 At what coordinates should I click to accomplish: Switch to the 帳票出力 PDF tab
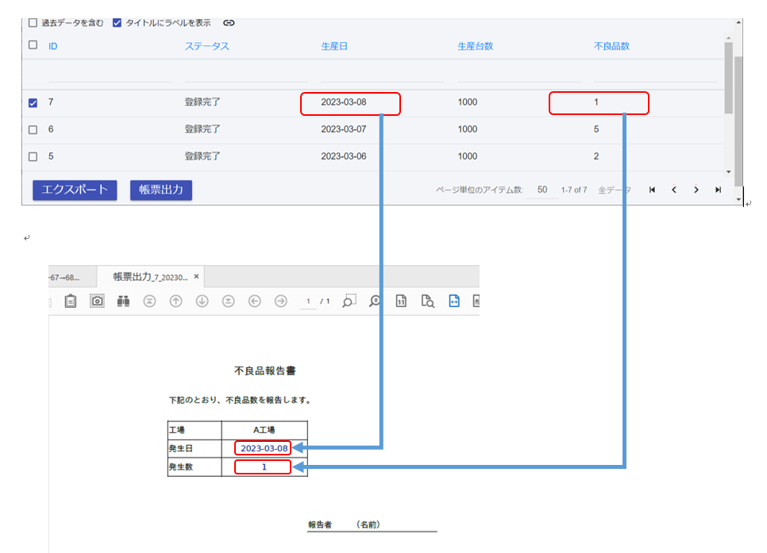click(x=150, y=277)
